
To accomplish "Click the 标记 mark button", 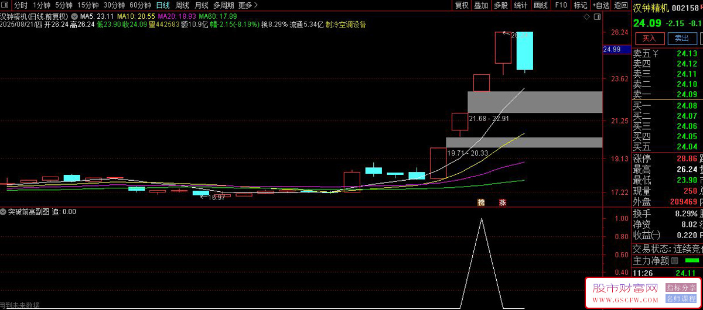I will coord(581,5).
